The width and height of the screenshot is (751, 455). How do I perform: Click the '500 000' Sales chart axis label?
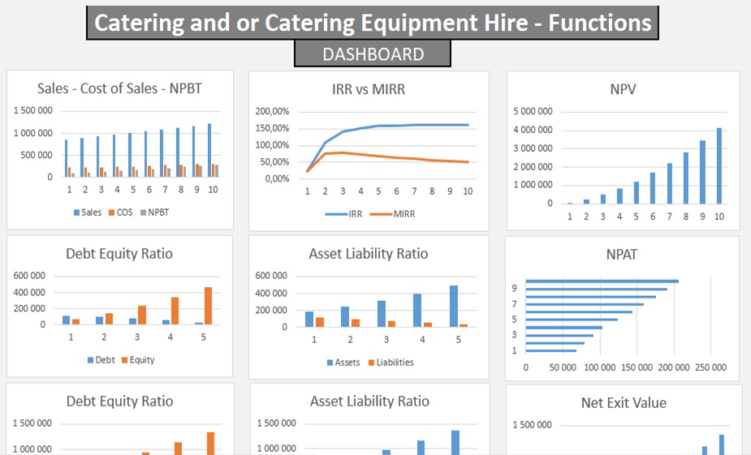coord(37,155)
